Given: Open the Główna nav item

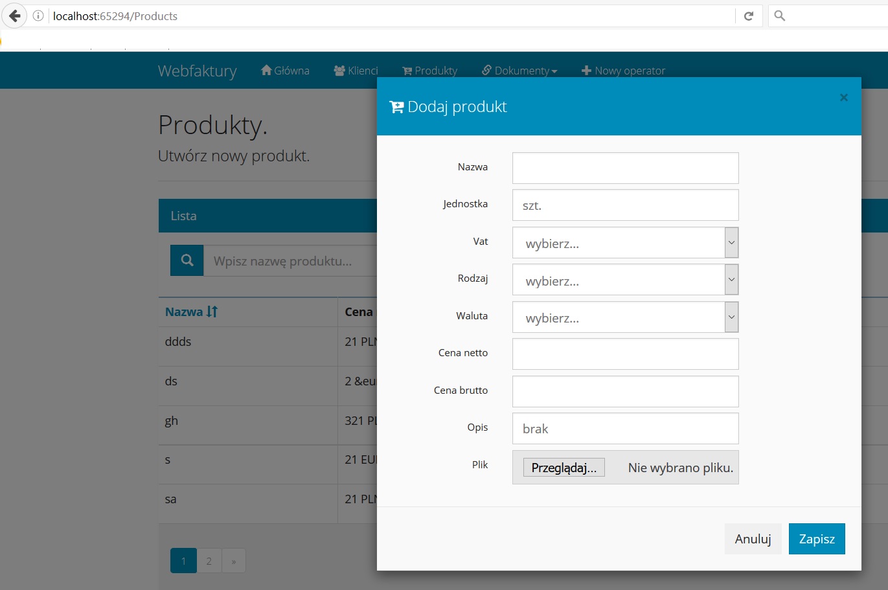Looking at the screenshot, I should (x=285, y=71).
